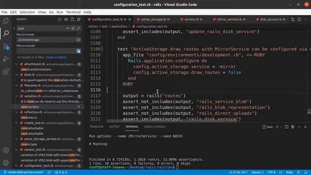The width and height of the screenshot is (311, 175).
Task: Open changes compare icon in editor toolbar
Action: pyautogui.click(x=293, y=19)
